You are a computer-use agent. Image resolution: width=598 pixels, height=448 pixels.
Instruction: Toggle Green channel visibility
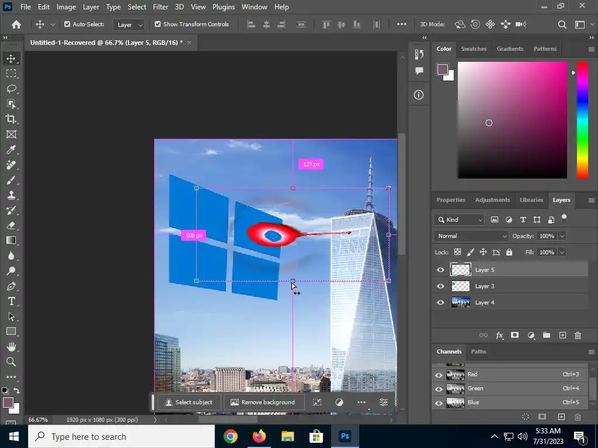(x=439, y=389)
